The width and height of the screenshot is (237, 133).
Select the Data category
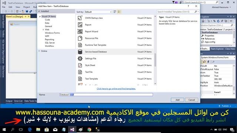47,23
